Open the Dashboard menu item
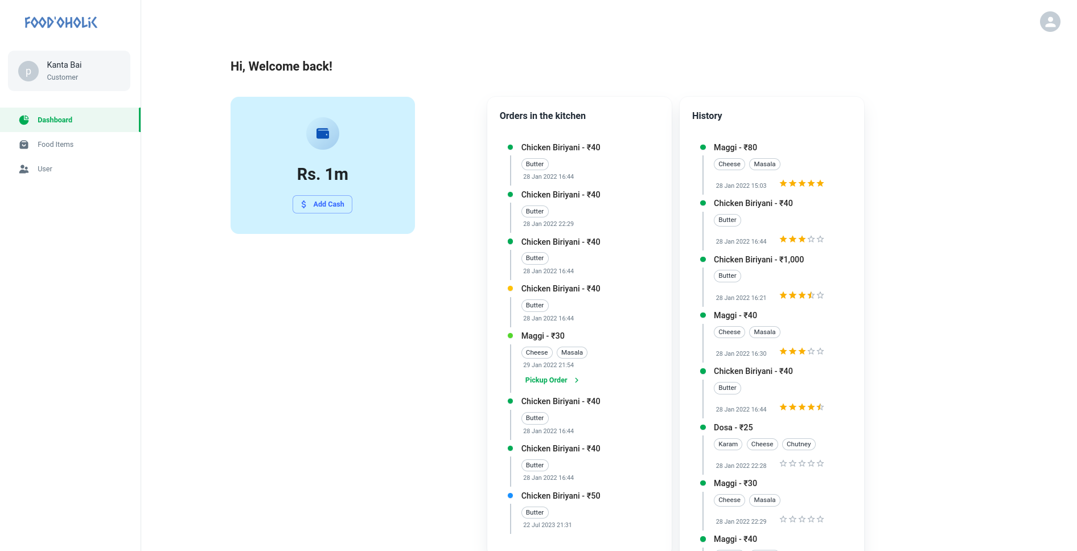Image resolution: width=1077 pixels, height=551 pixels. point(70,120)
